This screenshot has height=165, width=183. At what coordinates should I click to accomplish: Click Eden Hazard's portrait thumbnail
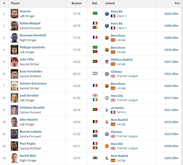tap(14, 122)
